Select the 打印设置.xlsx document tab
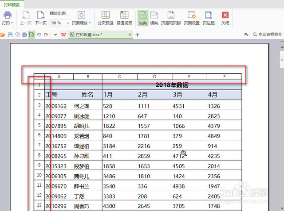This screenshot has height=211, width=284. (x=101, y=35)
